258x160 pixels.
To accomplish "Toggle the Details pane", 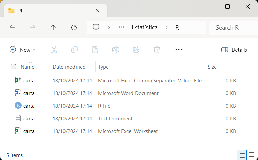I will (234, 50).
